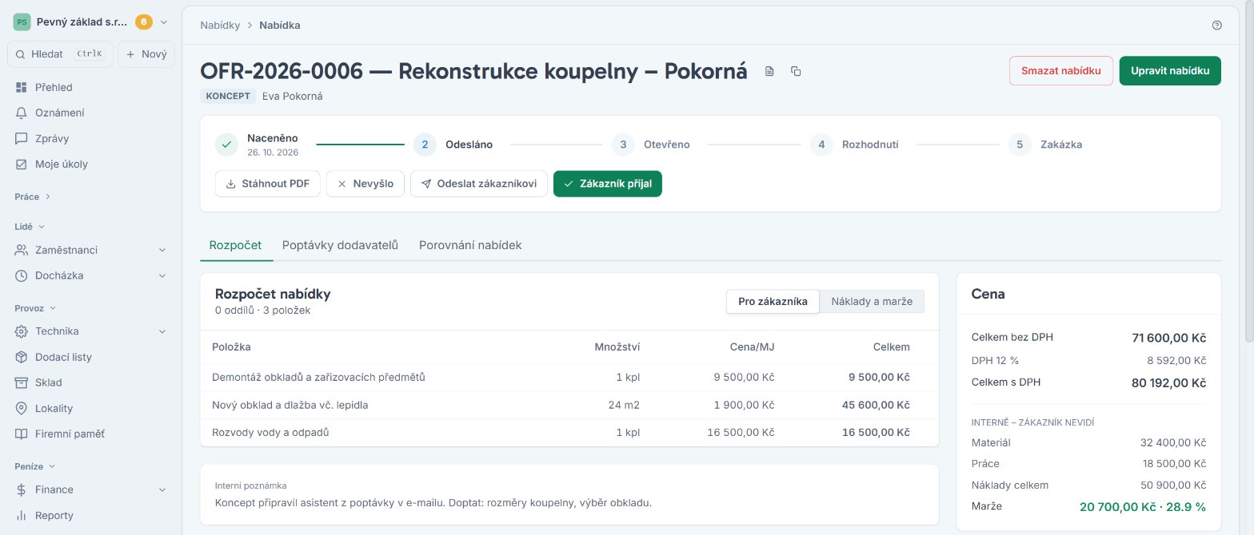Open the Zprávy message icon
1254x535 pixels.
[x=22, y=138]
